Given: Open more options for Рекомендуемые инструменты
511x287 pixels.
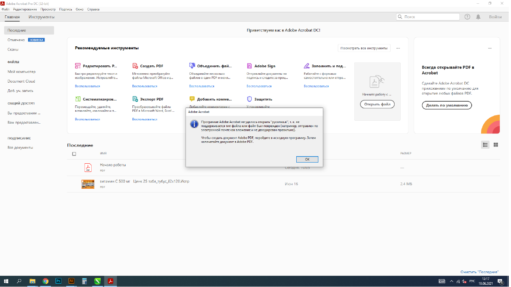Looking at the screenshot, I should tap(398, 48).
